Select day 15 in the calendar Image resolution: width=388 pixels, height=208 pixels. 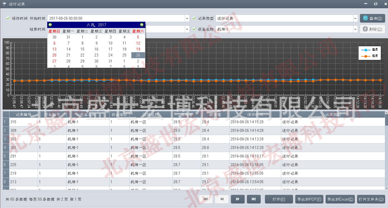pyautogui.click(x=82, y=49)
